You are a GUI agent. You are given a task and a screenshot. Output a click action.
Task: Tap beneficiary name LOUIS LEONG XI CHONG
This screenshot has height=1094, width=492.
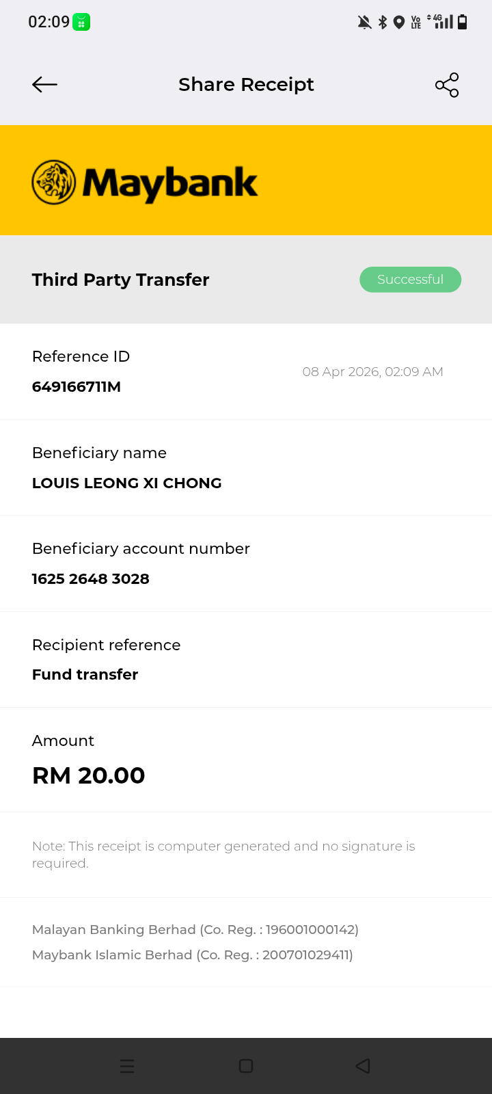click(x=126, y=483)
